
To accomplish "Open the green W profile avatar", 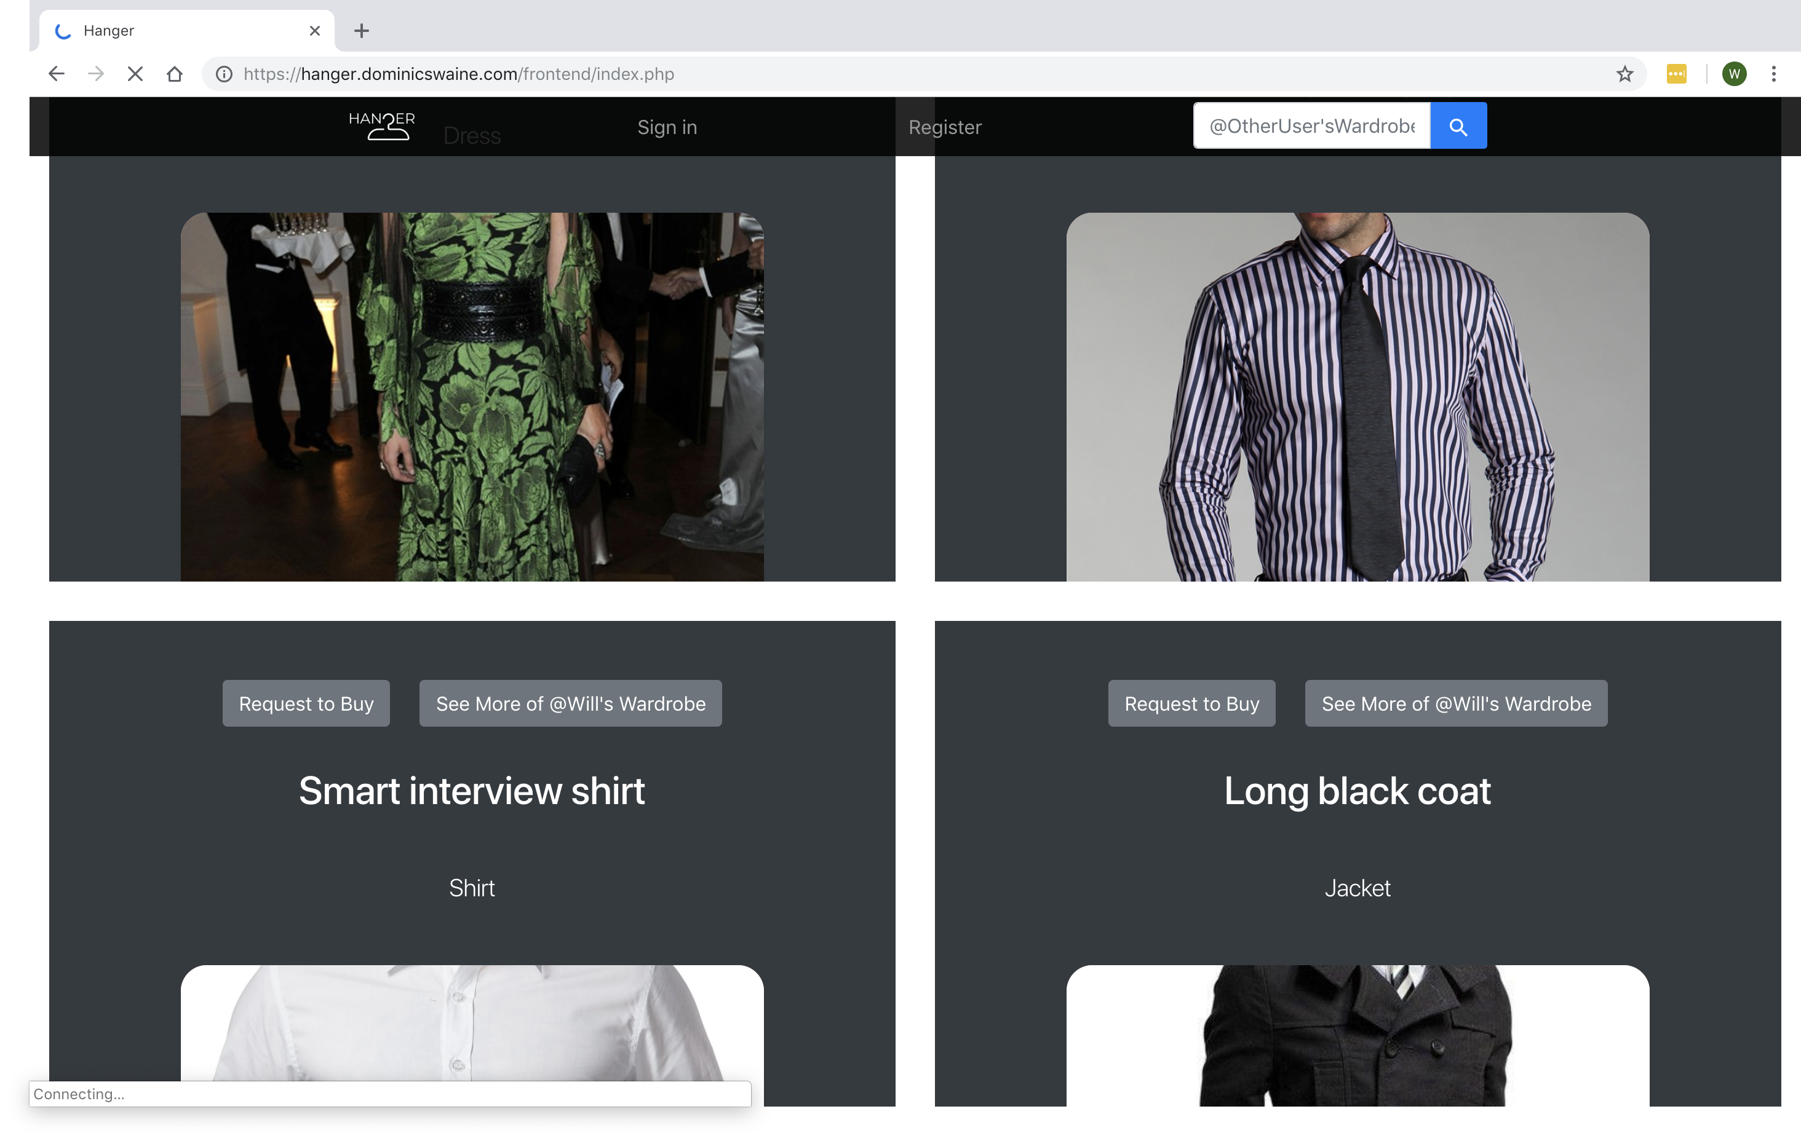I will click(x=1734, y=74).
